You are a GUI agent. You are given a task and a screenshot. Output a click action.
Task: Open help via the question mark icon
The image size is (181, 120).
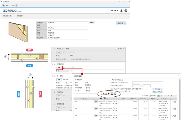tap(126, 11)
